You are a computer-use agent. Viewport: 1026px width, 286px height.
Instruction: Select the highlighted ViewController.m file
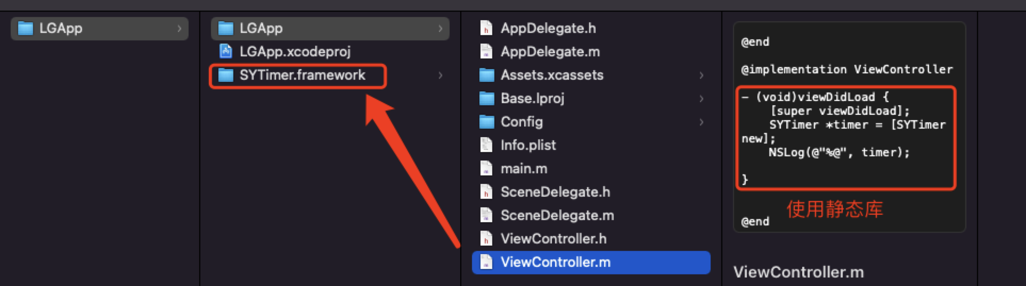pyautogui.click(x=555, y=262)
